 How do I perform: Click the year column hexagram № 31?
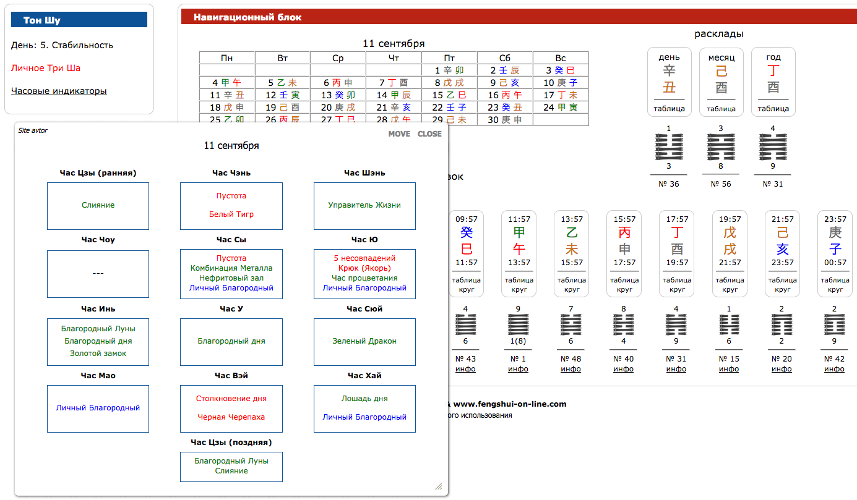773,147
